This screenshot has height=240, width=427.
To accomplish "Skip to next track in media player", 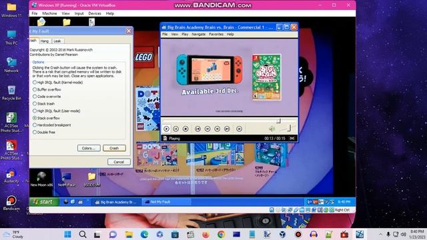I will click(x=227, y=129).
